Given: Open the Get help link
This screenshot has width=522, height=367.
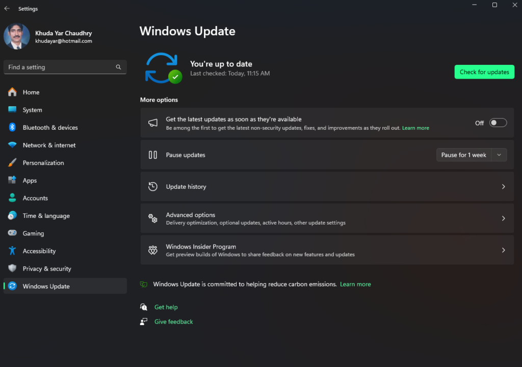Looking at the screenshot, I should 166,307.
